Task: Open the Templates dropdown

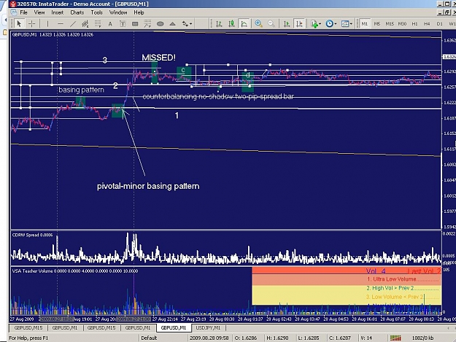Action: click(347, 24)
